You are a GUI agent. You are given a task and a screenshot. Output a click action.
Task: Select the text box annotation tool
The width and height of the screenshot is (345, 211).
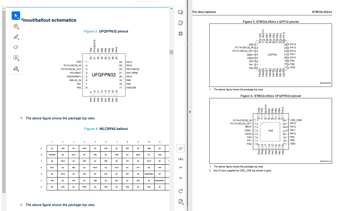[x=15, y=58]
